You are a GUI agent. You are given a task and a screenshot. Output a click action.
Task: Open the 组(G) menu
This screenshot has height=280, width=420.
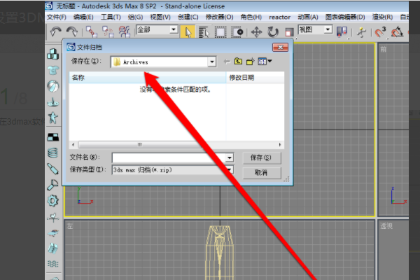[136, 17]
